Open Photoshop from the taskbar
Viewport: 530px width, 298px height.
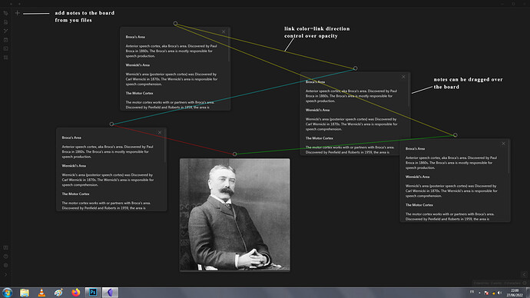click(93, 293)
